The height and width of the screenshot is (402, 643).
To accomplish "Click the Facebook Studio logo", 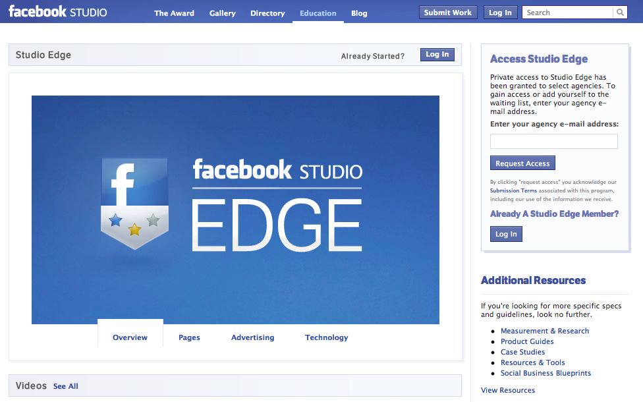I will (57, 12).
